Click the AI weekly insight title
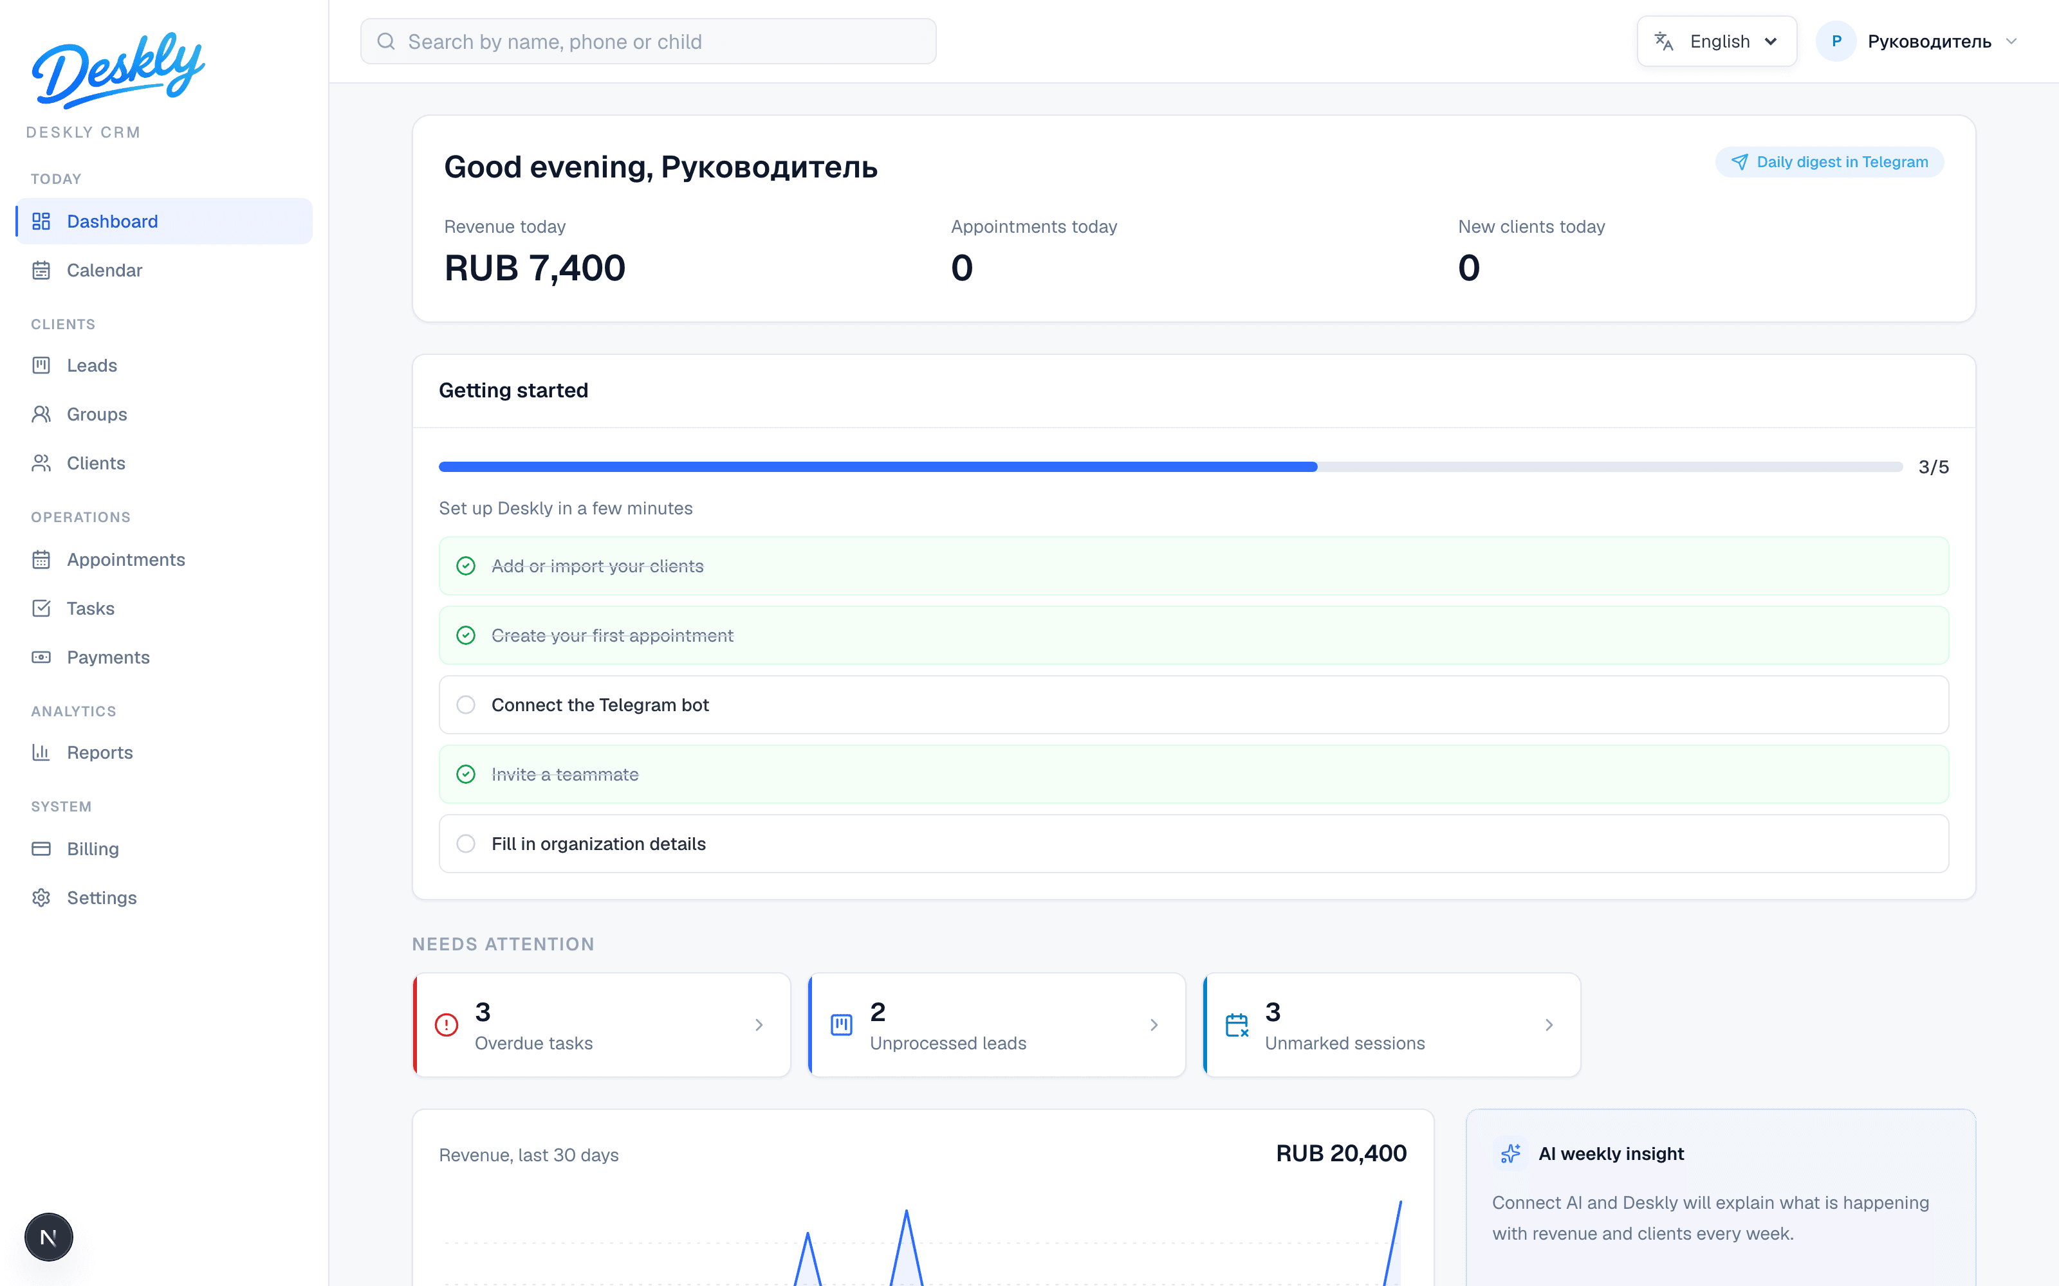The height and width of the screenshot is (1286, 2059). pyautogui.click(x=1611, y=1154)
